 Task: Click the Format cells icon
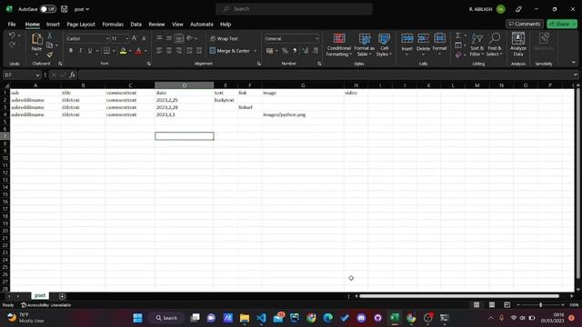(x=439, y=38)
